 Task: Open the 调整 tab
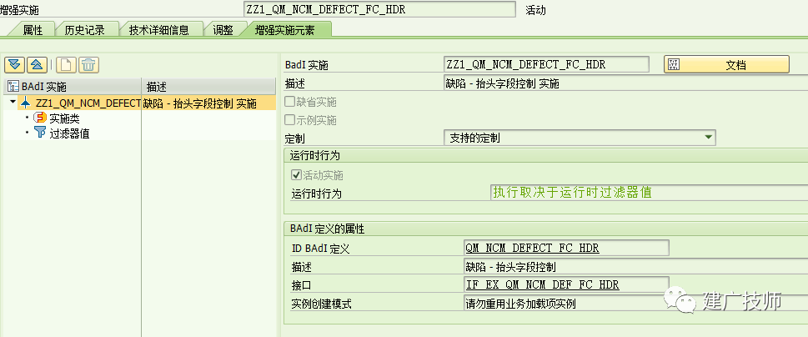(x=223, y=30)
